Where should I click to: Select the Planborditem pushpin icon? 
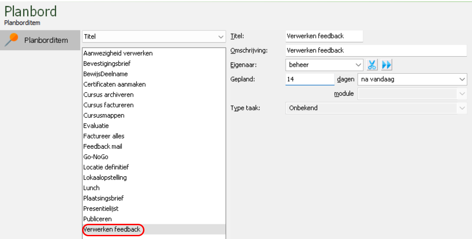pos(12,40)
